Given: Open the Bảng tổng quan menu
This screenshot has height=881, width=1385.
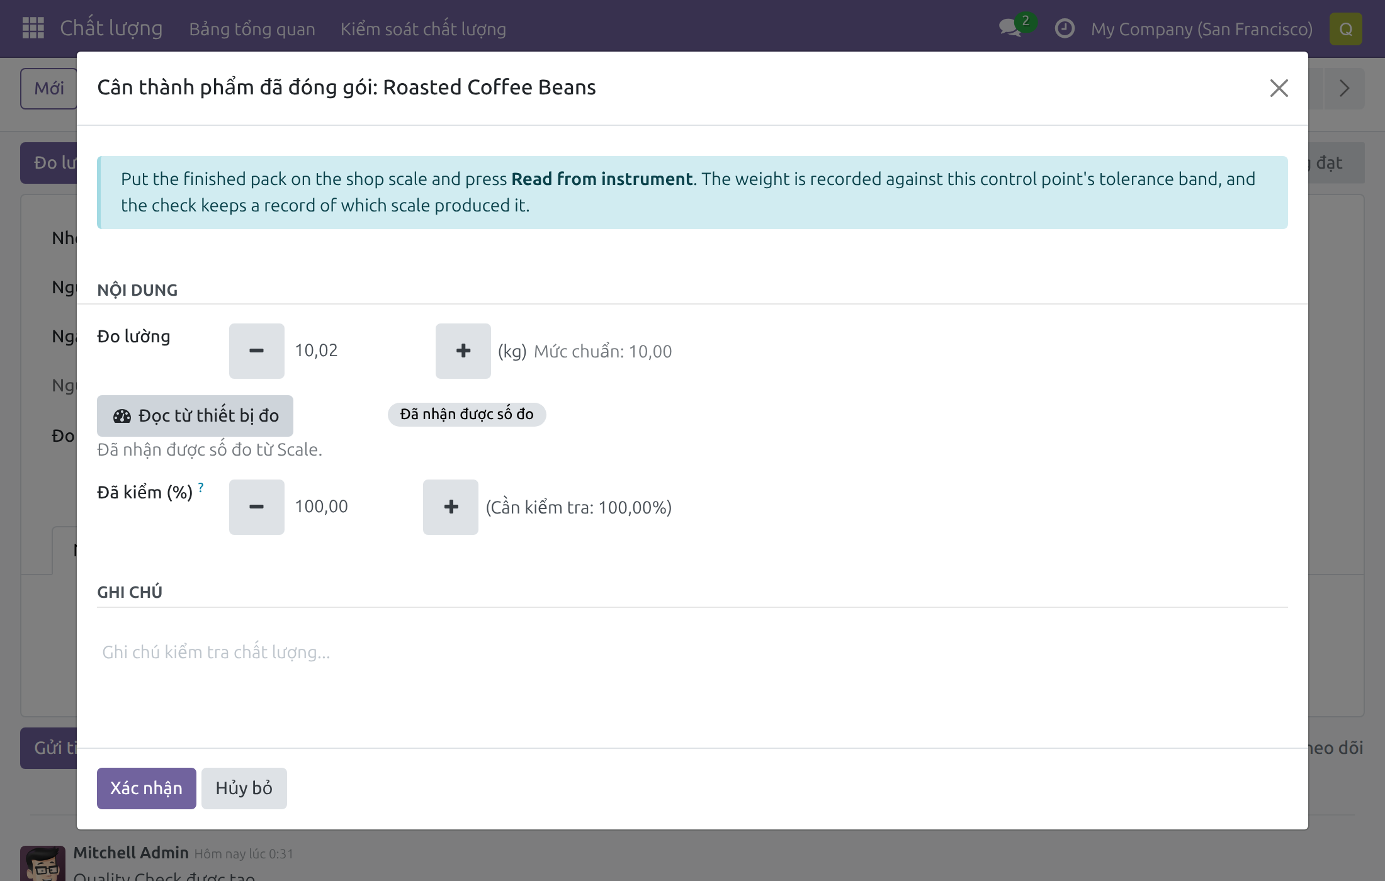Looking at the screenshot, I should tap(252, 29).
